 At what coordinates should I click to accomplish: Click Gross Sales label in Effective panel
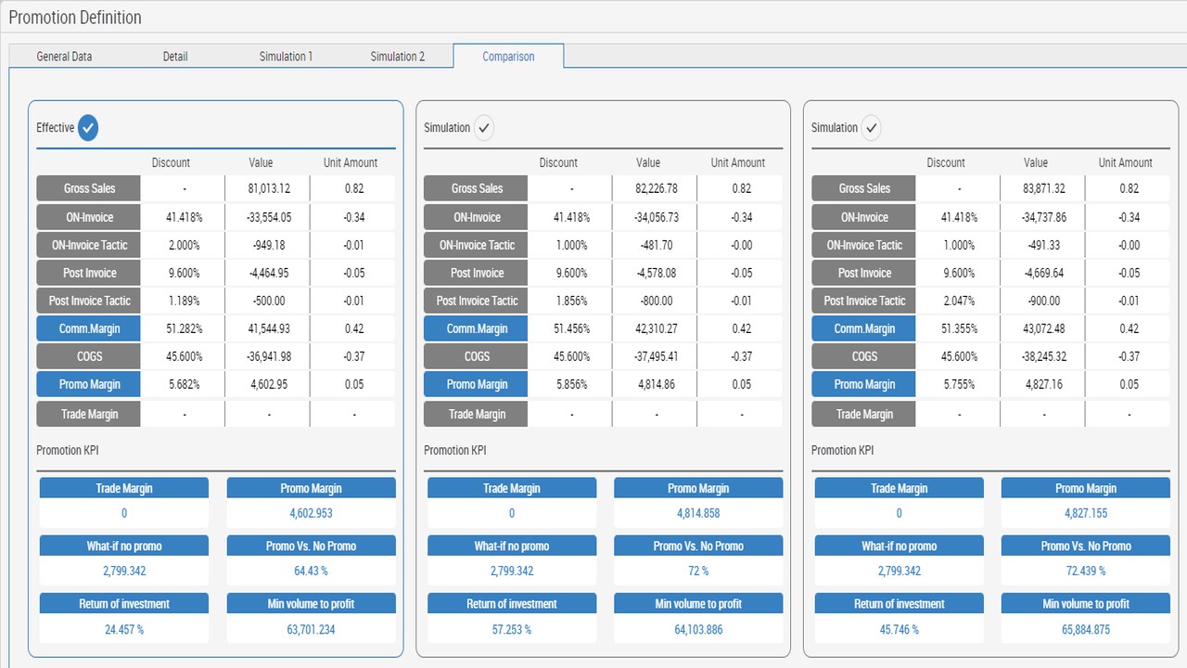point(89,188)
